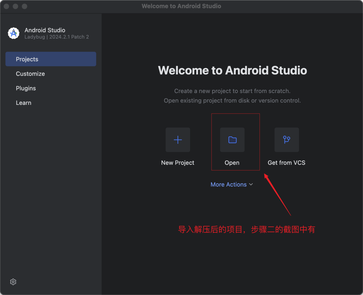
Task: Click the New Project label
Action: click(x=178, y=163)
